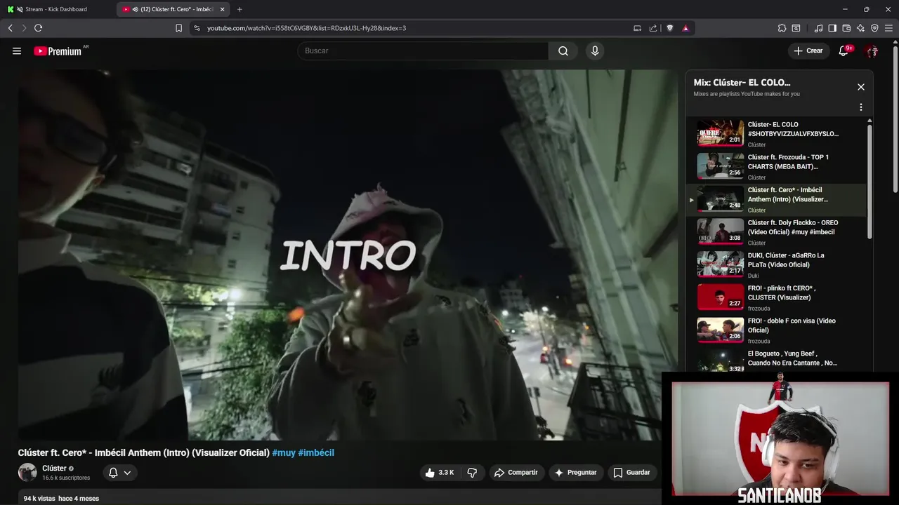Image resolution: width=899 pixels, height=505 pixels.
Task: Open the Brave Wallet icon
Action: 846,28
